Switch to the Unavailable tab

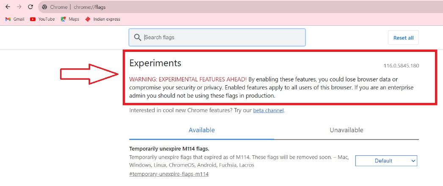[347, 130]
